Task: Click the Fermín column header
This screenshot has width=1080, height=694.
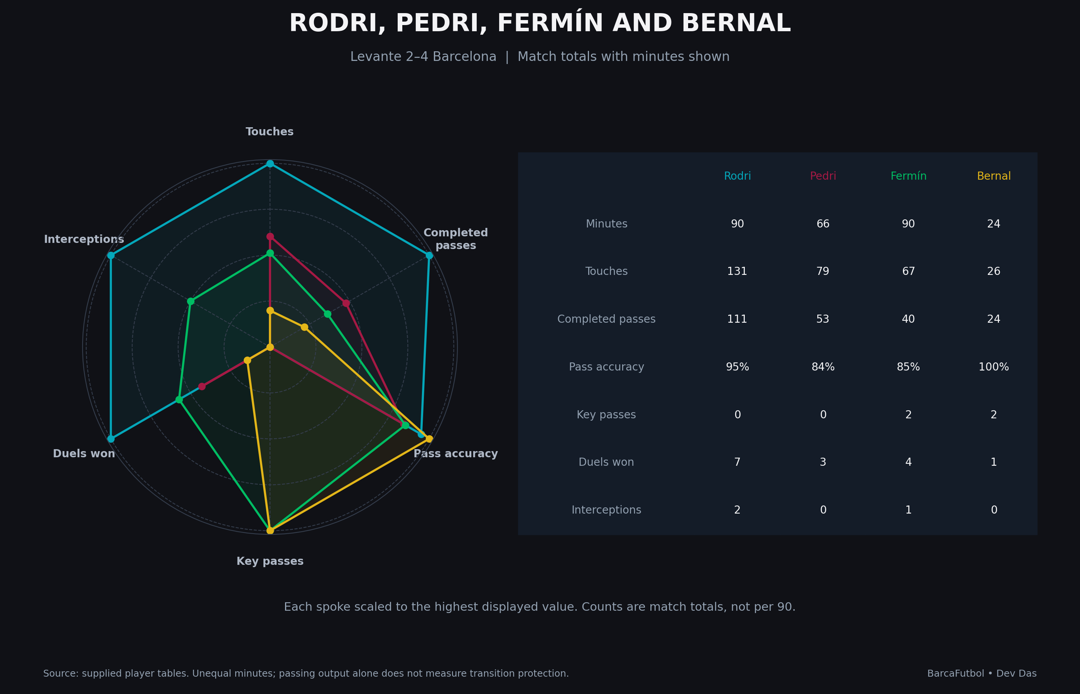Action: coord(908,176)
